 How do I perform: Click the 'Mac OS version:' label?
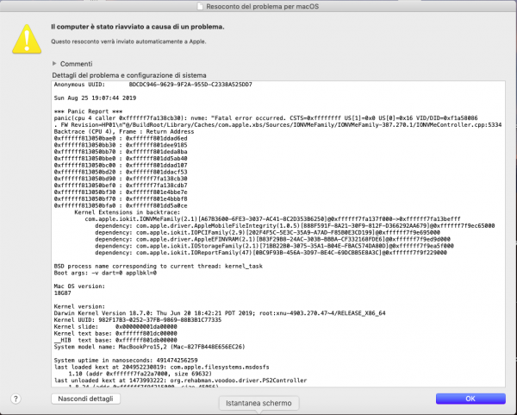(79, 286)
